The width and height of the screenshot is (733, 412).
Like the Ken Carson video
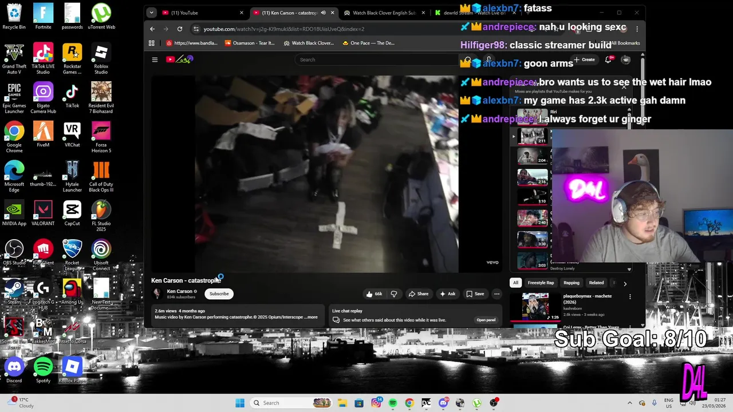click(x=374, y=294)
